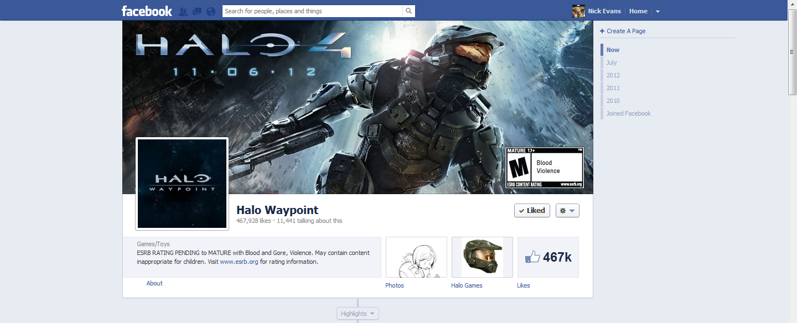Image resolution: width=797 pixels, height=323 pixels.
Task: Jump to 2011 in the timeline
Action: tap(613, 88)
